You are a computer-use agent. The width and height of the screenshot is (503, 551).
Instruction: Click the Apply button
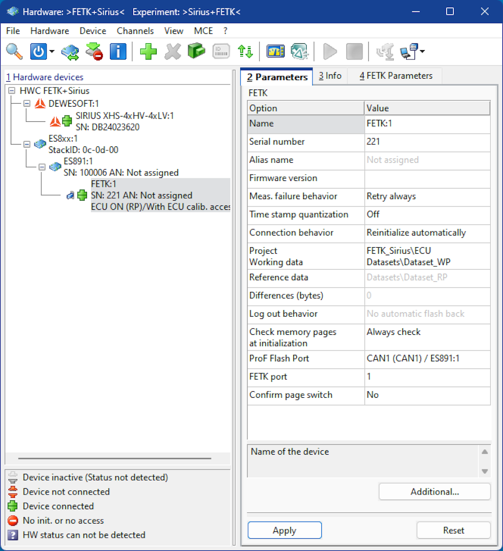click(x=284, y=530)
